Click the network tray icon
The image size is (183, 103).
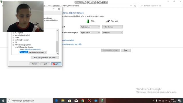pyautogui.click(x=163, y=100)
